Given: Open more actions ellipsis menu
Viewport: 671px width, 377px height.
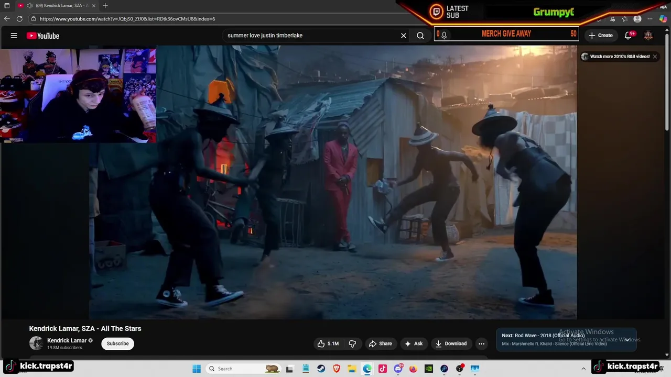Looking at the screenshot, I should [481, 343].
